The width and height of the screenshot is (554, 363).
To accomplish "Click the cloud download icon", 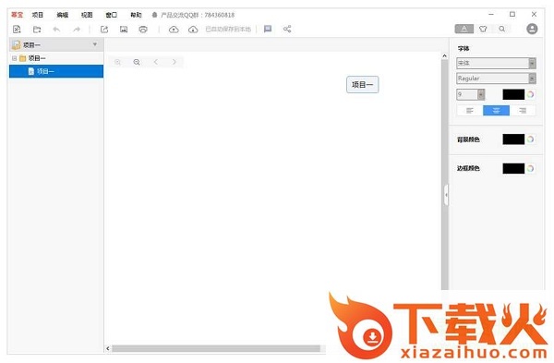I will [x=193, y=30].
